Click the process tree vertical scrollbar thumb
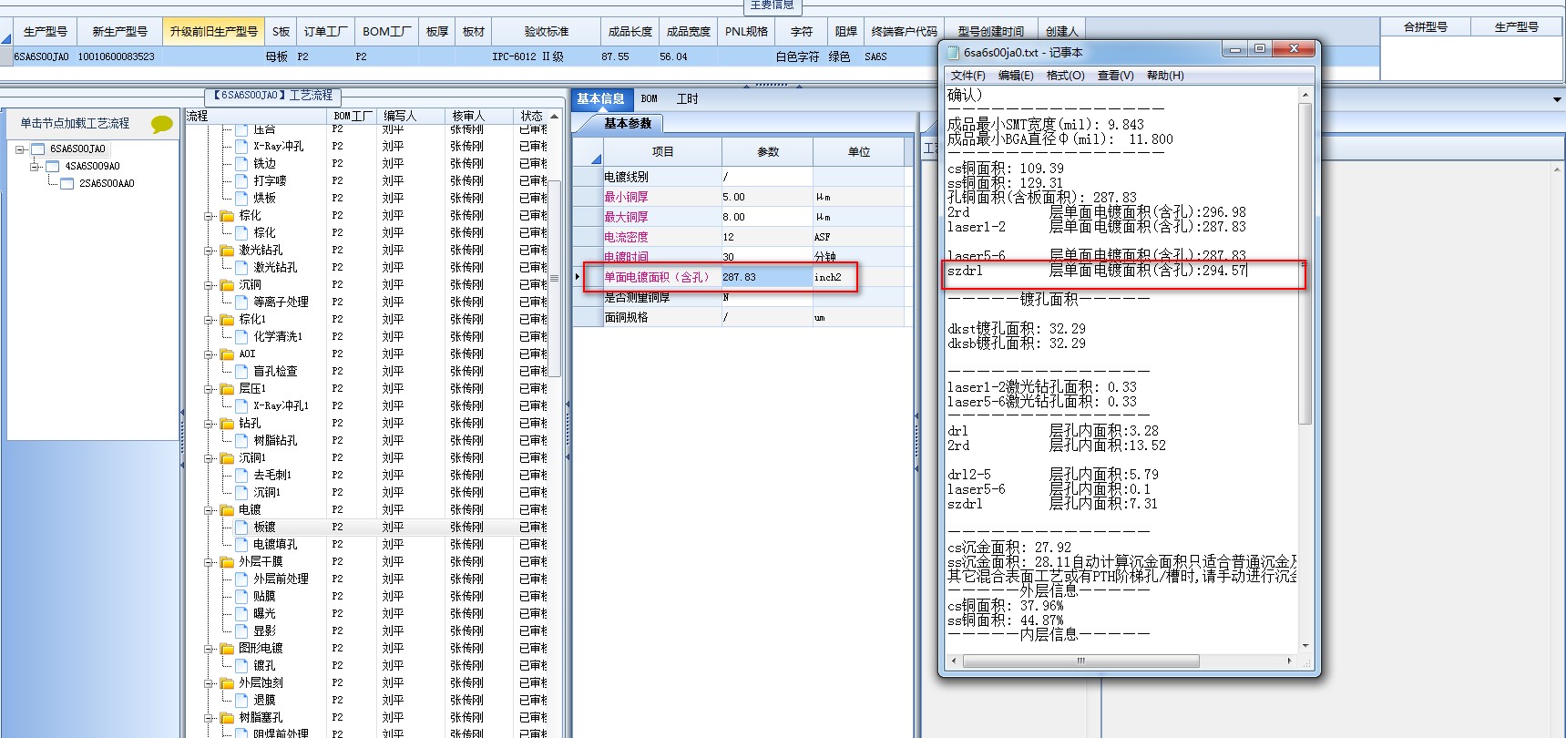 [x=554, y=278]
